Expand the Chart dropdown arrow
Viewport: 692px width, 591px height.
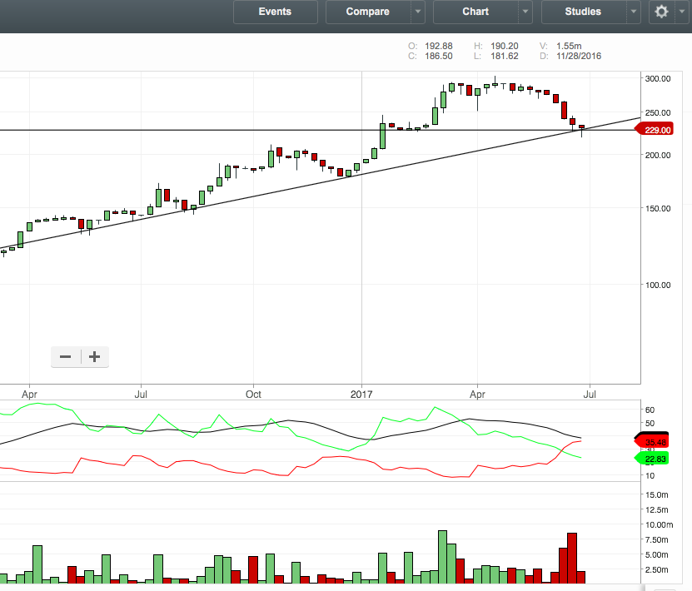(x=525, y=12)
